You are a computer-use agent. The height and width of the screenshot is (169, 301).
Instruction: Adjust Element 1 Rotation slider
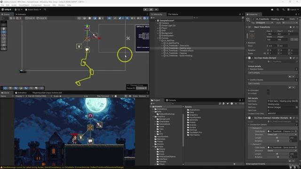tap(277, 157)
